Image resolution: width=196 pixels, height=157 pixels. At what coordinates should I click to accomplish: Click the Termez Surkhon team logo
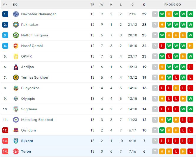coord(16,77)
